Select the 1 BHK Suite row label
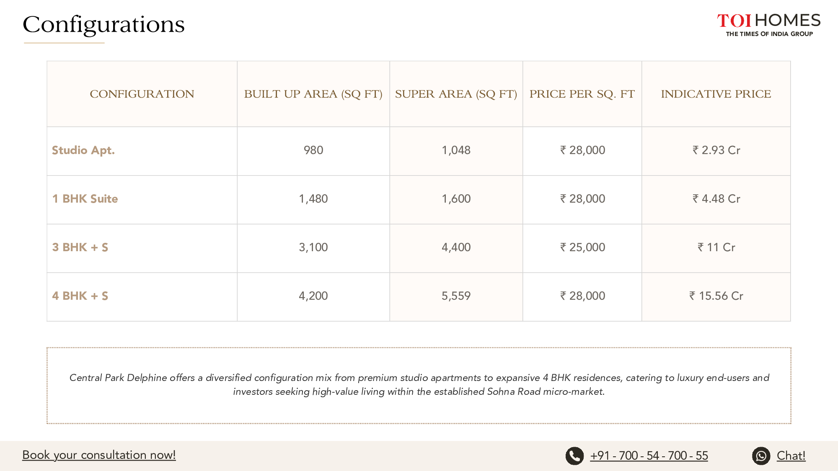 click(85, 199)
